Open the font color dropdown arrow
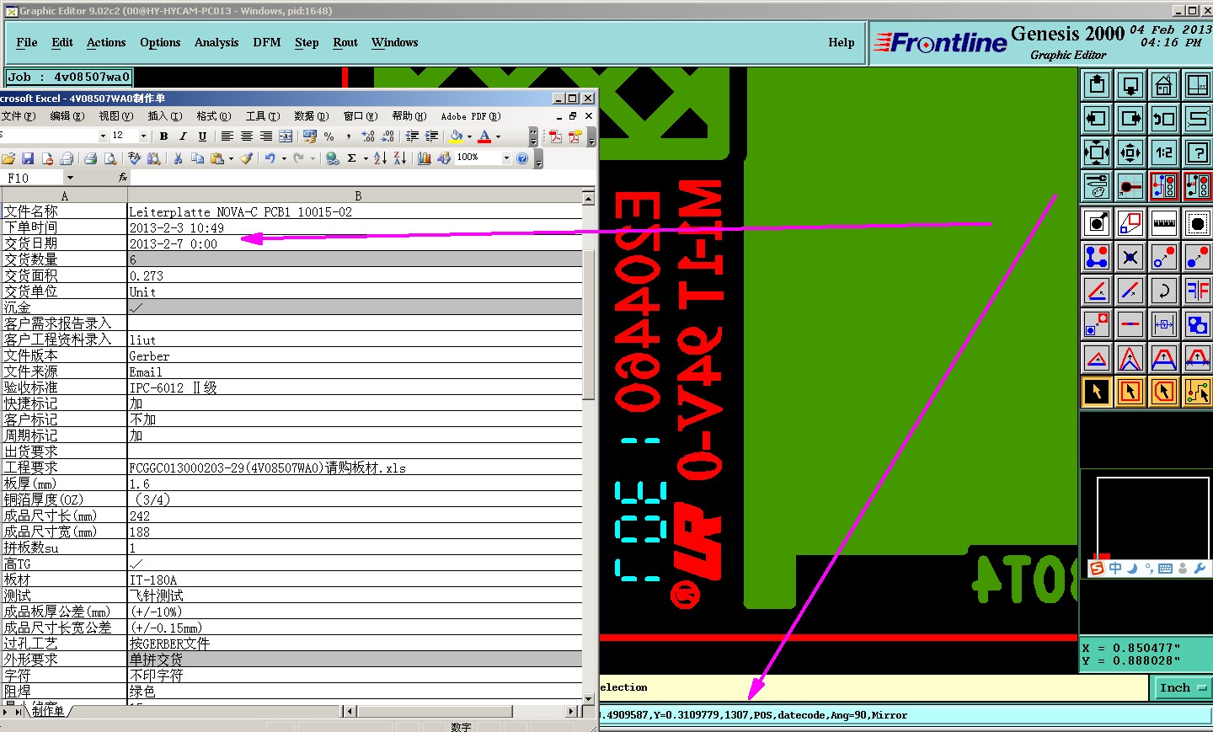This screenshot has width=1213, height=732. tap(498, 136)
